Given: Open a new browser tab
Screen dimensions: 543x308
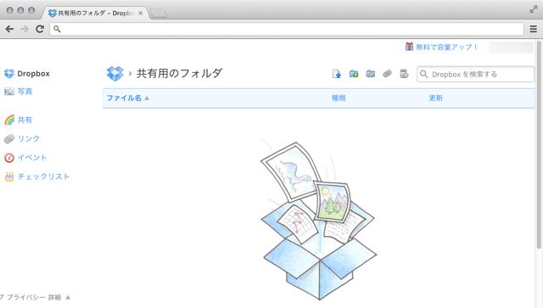Looking at the screenshot, I should (159, 14).
